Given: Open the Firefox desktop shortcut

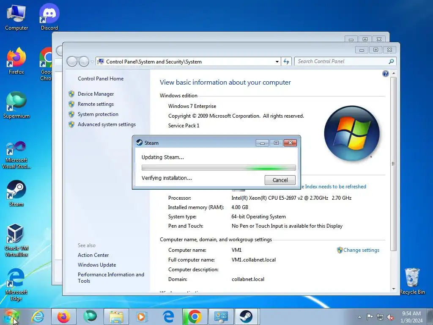Looking at the screenshot, I should [16, 61].
